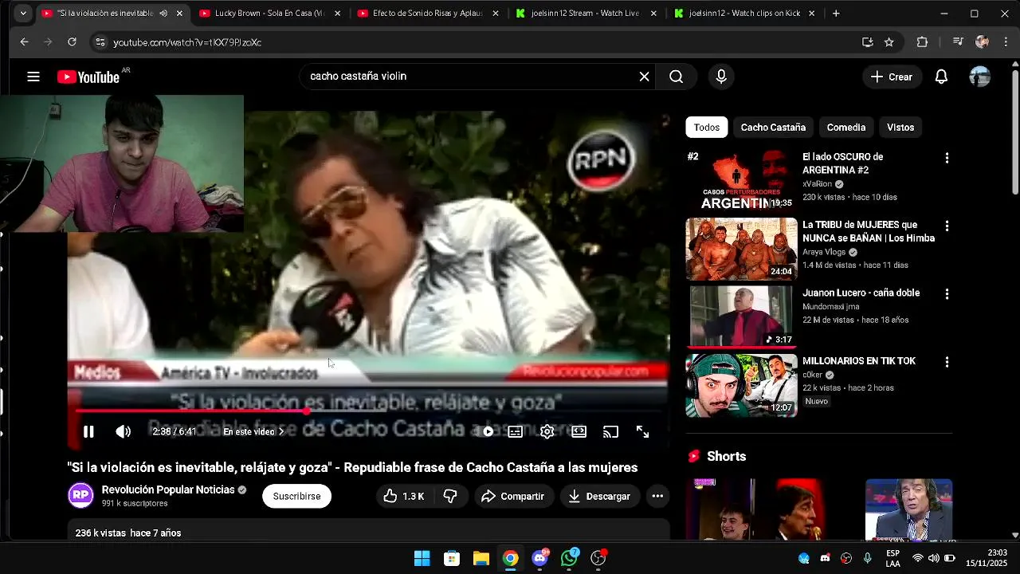Open Microsoft Store from taskbar
The height and width of the screenshot is (574, 1020).
[452, 558]
